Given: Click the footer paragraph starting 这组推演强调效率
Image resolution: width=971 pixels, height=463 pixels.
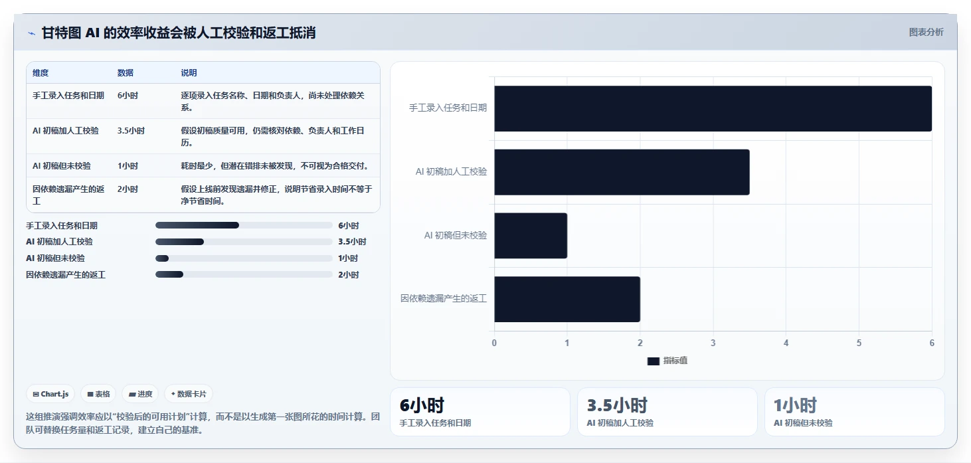Looking at the screenshot, I should coord(203,423).
